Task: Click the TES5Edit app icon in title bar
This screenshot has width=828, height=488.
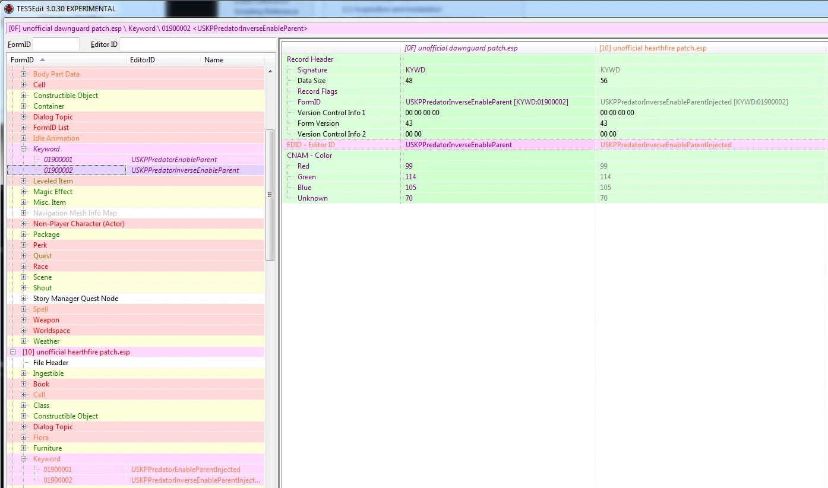Action: pos(9,9)
